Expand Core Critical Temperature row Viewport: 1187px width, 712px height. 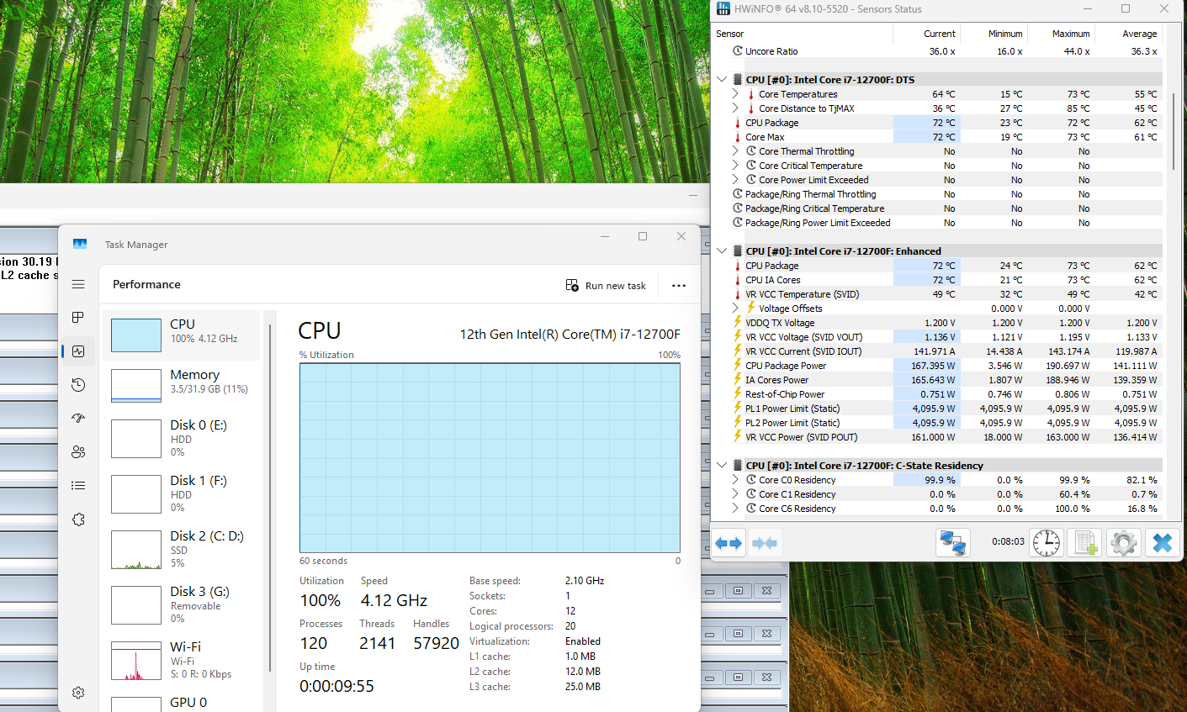tap(735, 166)
